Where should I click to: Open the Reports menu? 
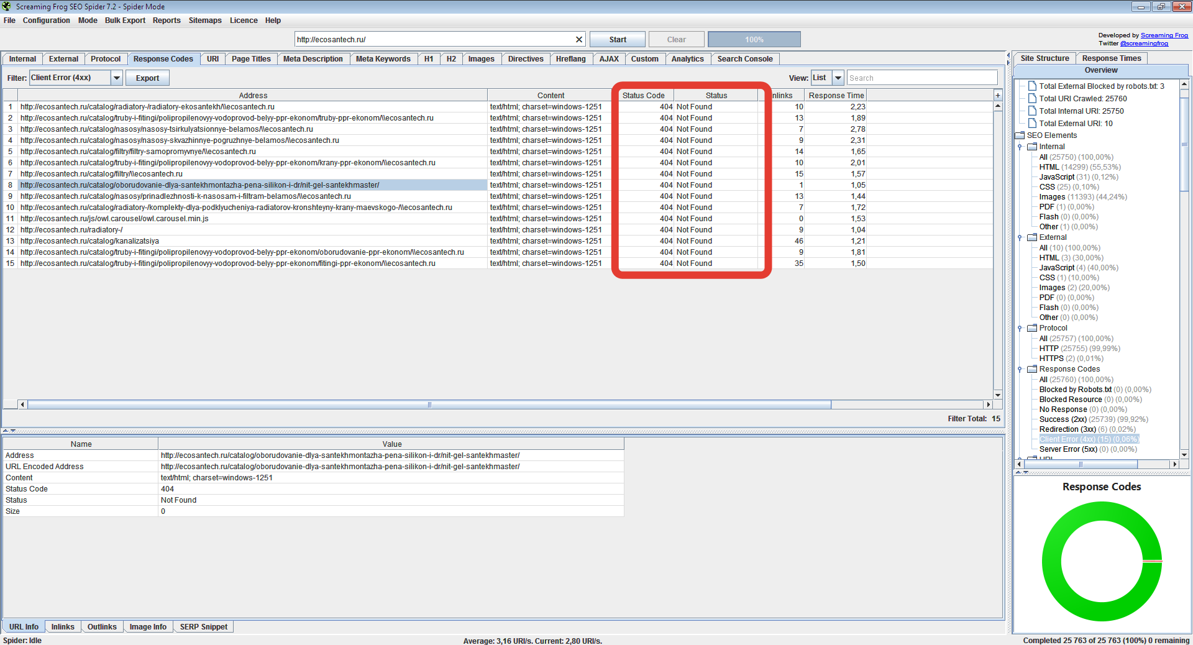(x=167, y=21)
